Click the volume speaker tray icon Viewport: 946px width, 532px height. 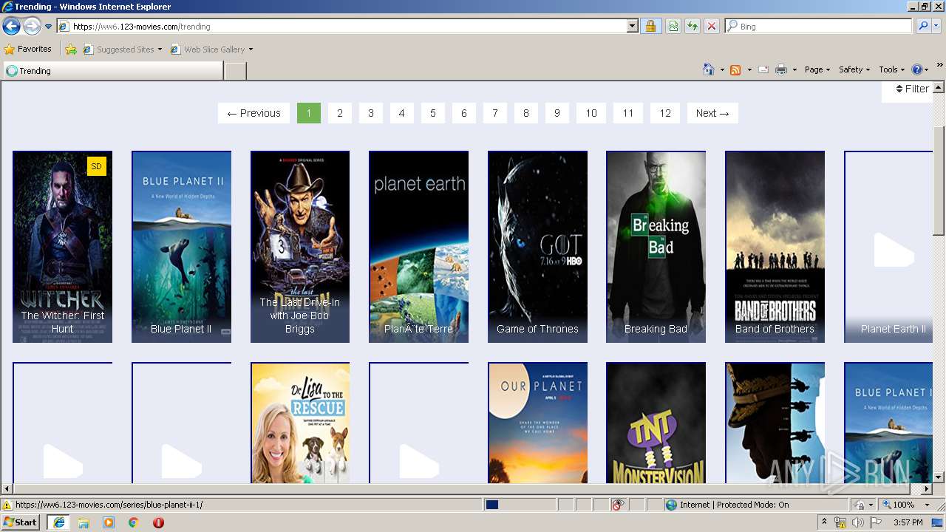tap(858, 522)
